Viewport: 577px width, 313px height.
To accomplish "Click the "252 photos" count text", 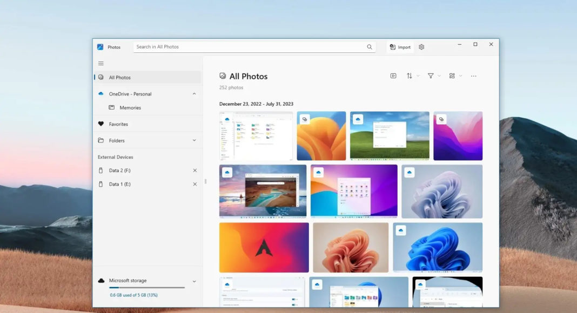I will point(231,88).
